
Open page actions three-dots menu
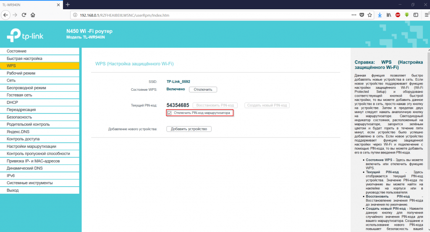[x=354, y=15]
